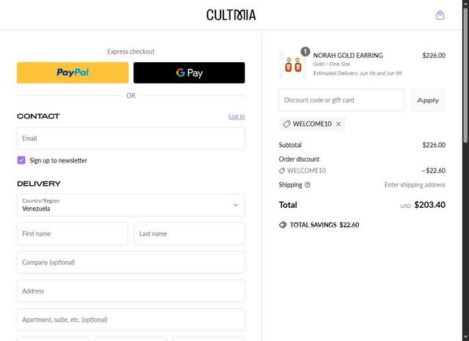Click the Enter shipping address text
Screen dimensions: 469x341
coord(415,185)
